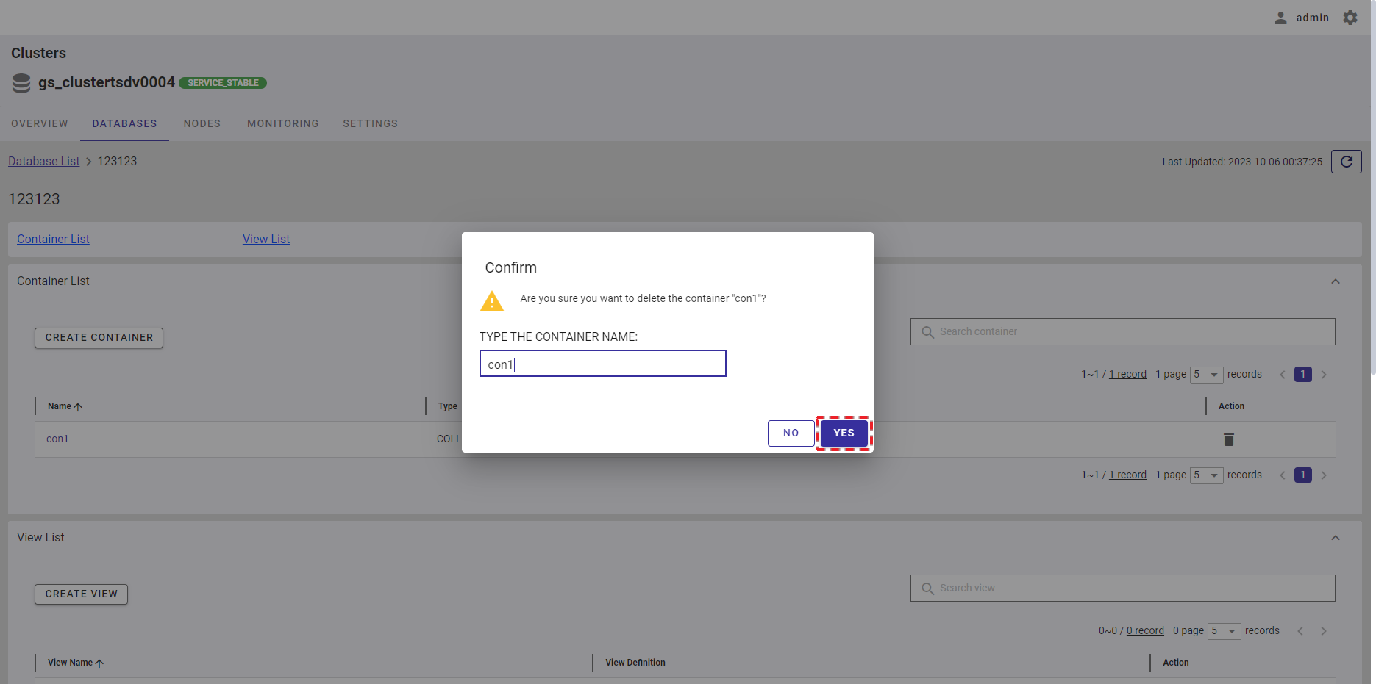This screenshot has height=684, width=1376.
Task: Open top container records-per-page dropdown
Action: click(x=1207, y=375)
